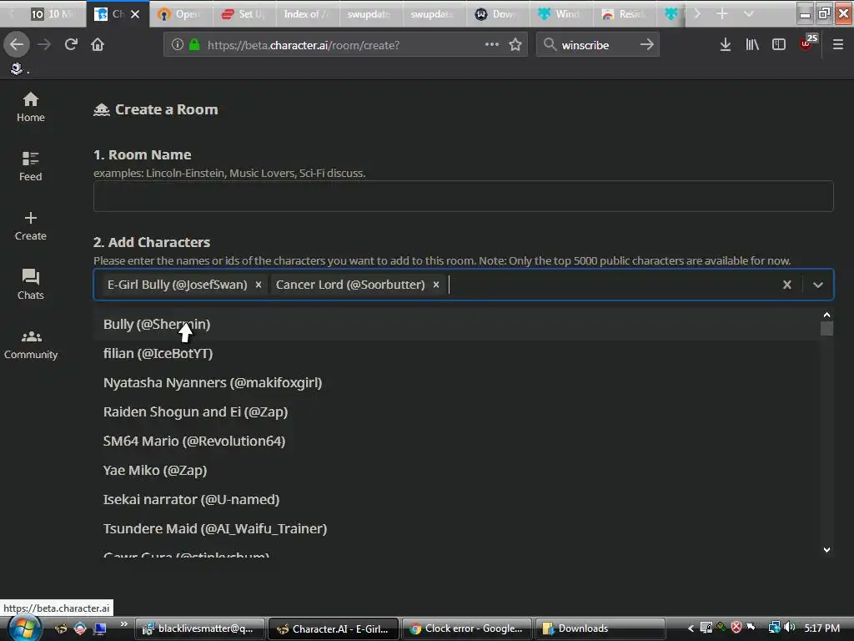Viewport: 854px width, 641px height.
Task: Toggle the sidebar view icon
Action: tap(779, 45)
